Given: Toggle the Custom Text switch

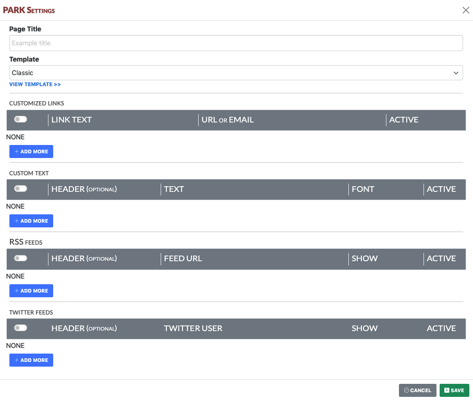Looking at the screenshot, I should (20, 189).
